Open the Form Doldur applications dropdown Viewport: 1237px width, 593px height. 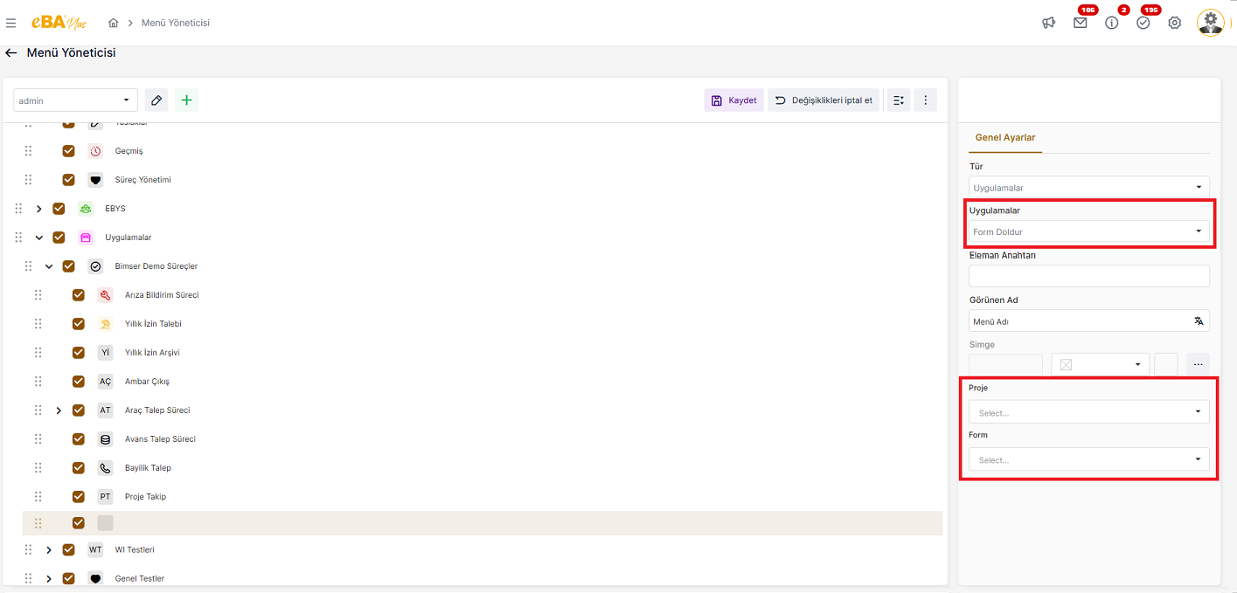(1089, 231)
